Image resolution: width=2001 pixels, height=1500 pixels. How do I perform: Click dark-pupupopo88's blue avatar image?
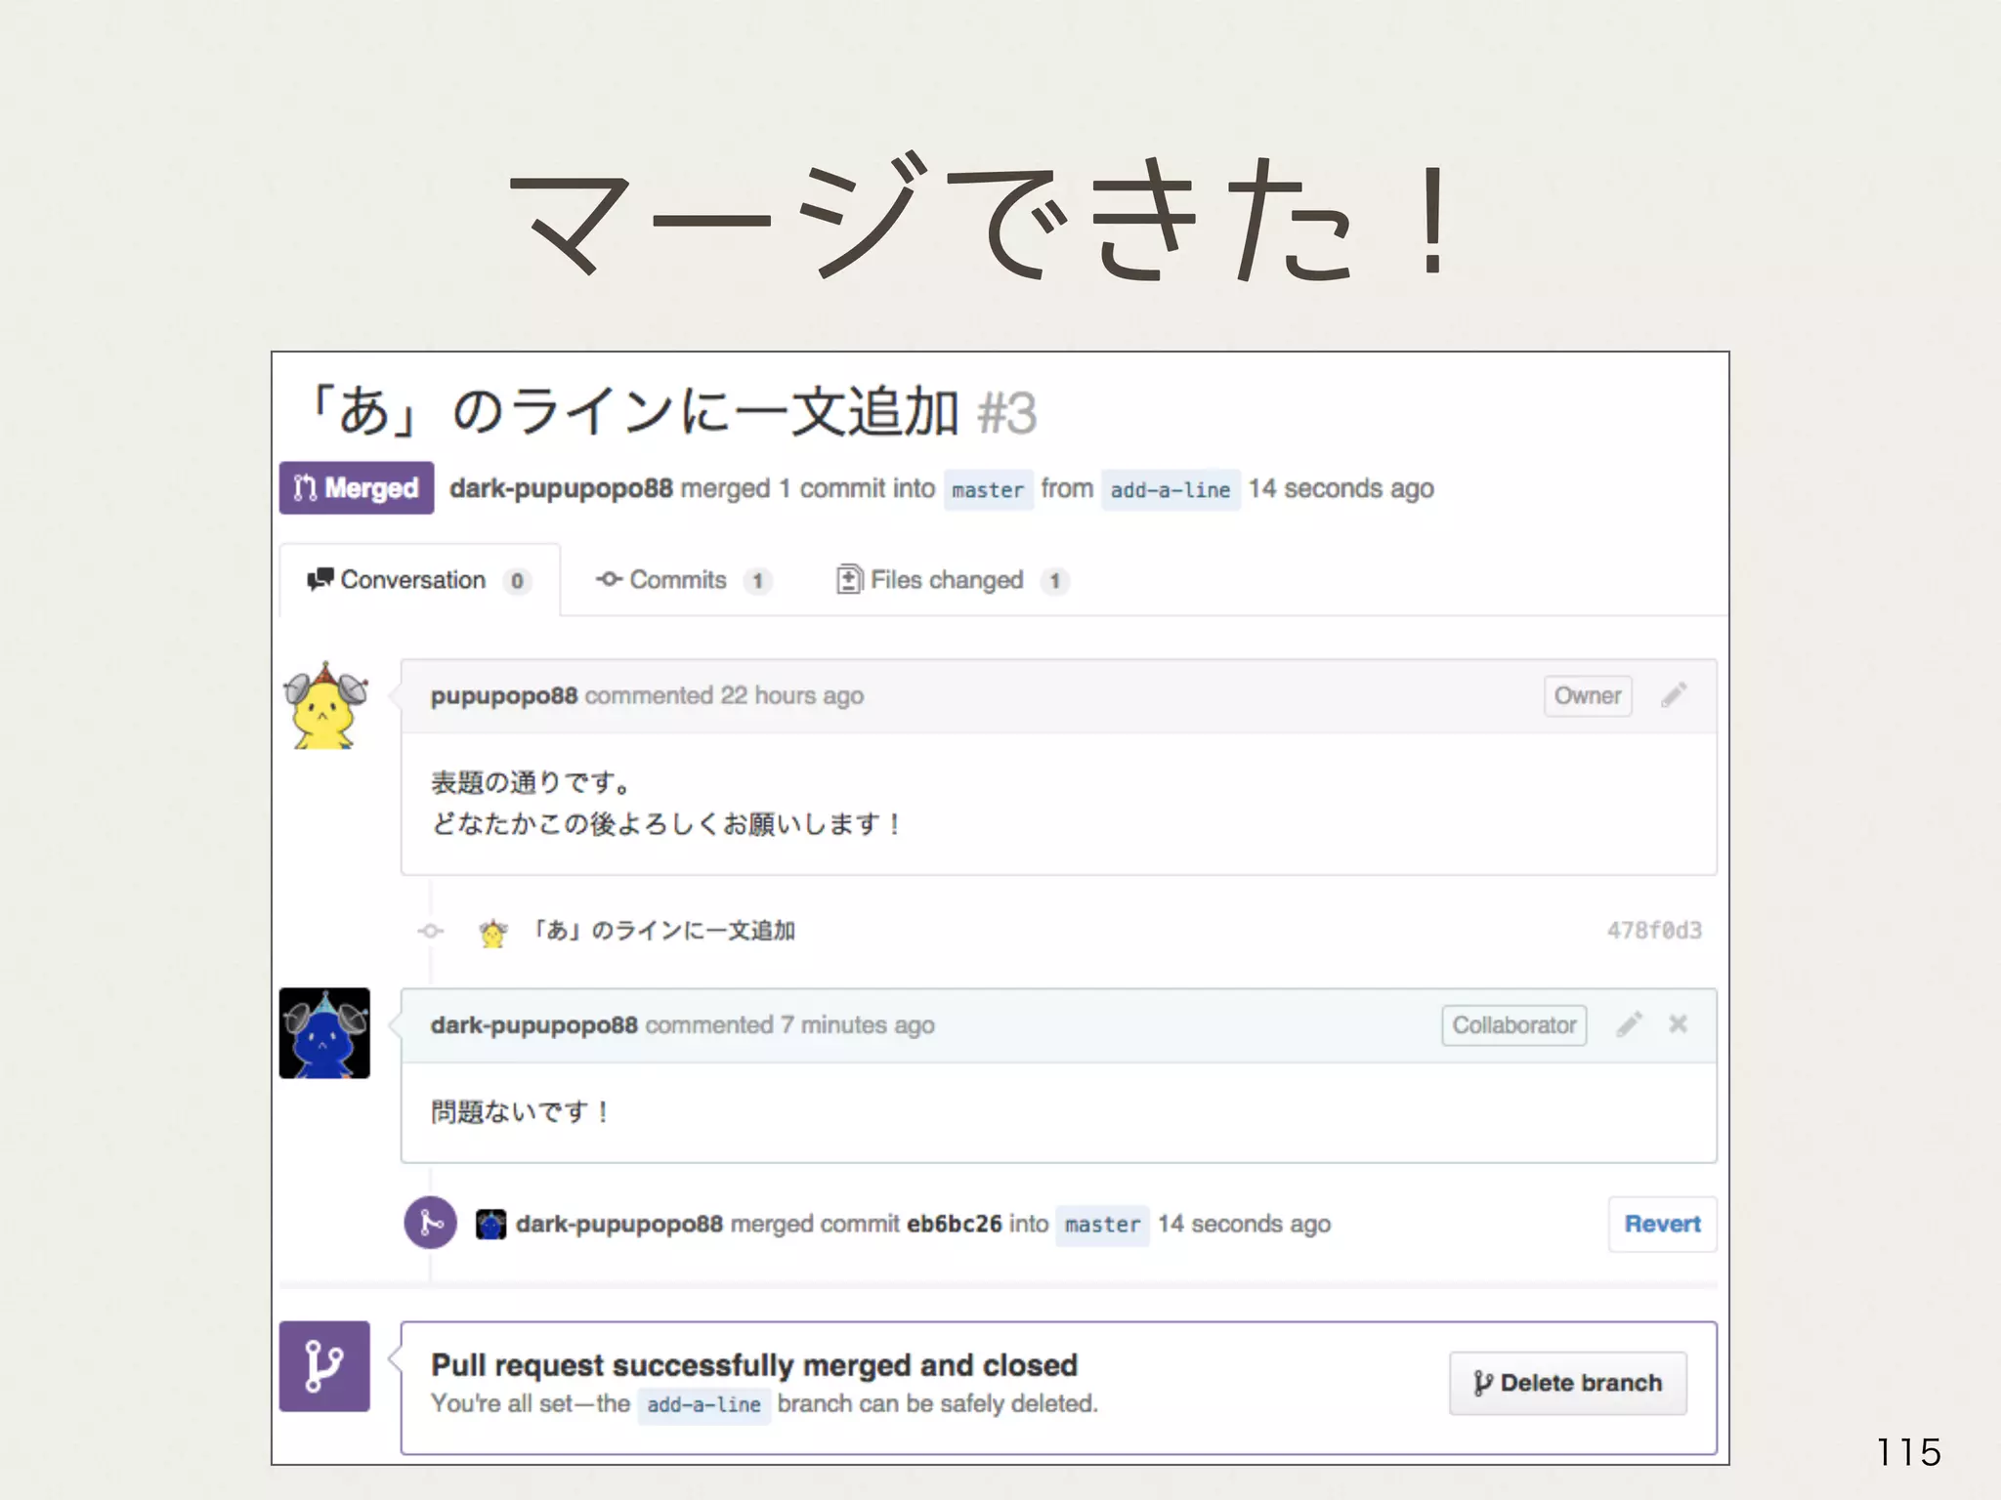[x=324, y=1033]
